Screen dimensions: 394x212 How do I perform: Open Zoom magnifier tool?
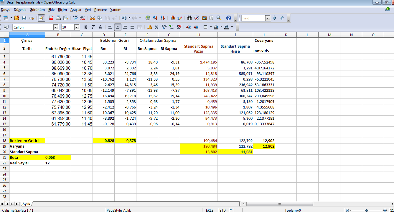point(219,18)
